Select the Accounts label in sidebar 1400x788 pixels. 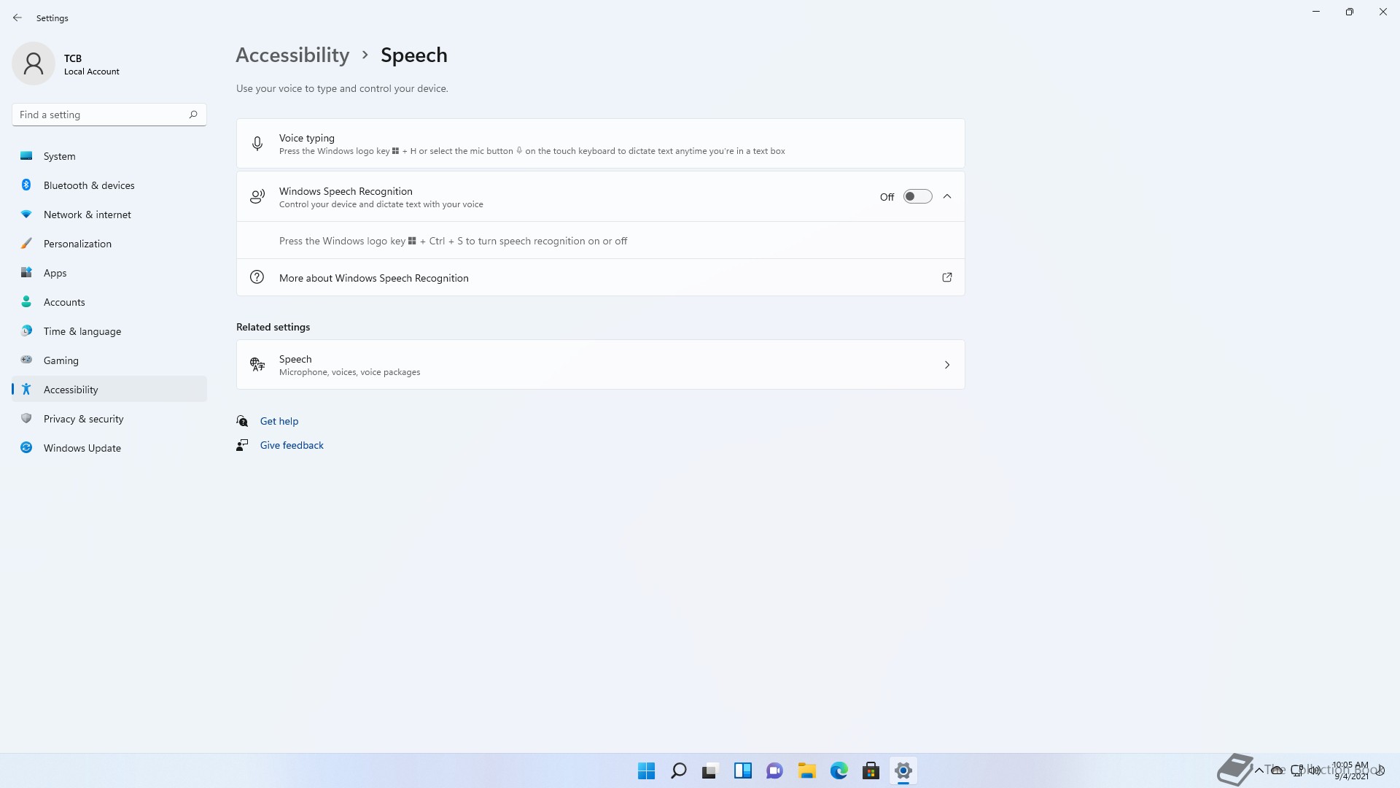(64, 302)
